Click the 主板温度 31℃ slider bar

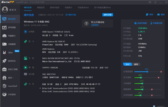pyautogui.click(x=148, y=83)
